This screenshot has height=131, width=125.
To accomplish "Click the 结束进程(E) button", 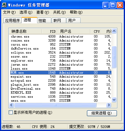I will coord(102,113).
